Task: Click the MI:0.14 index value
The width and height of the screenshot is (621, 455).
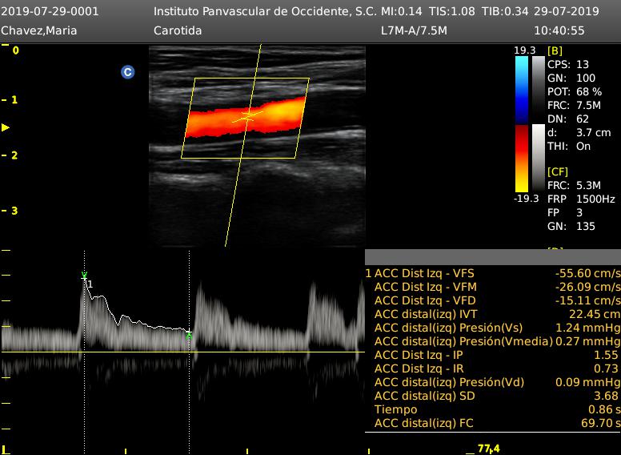Action: coord(401,11)
